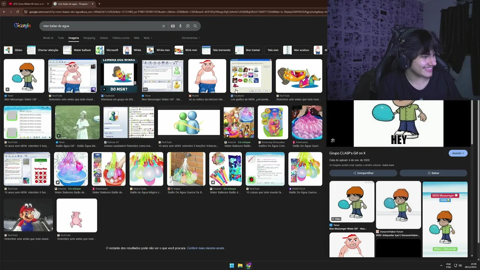The image size is (480, 270).
Task: Open the on-screen keyboard input tool
Action: (172, 26)
